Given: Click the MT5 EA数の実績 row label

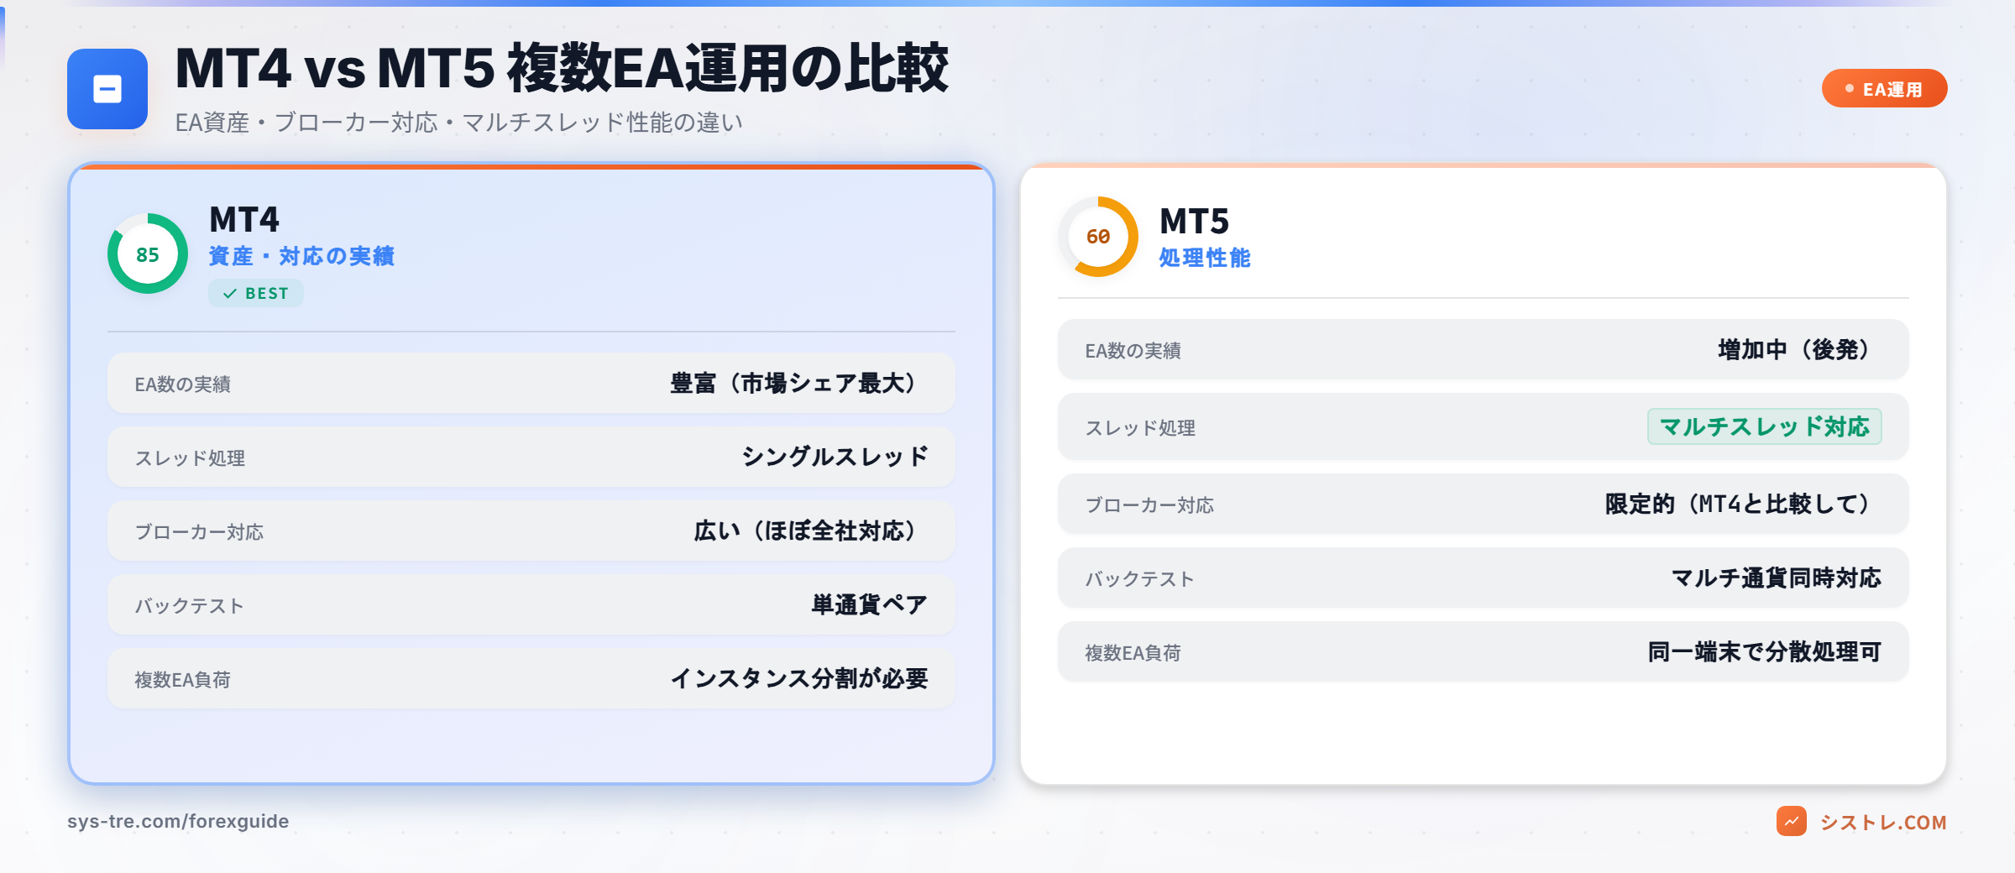Looking at the screenshot, I should (x=1133, y=351).
